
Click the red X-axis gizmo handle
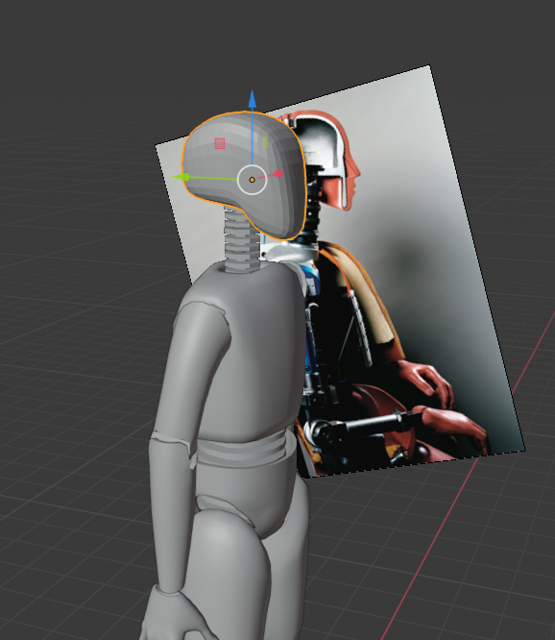click(278, 174)
